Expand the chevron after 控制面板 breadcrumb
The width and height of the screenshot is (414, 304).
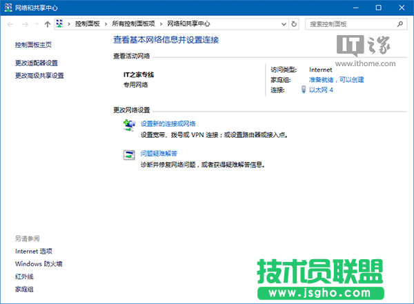106,24
